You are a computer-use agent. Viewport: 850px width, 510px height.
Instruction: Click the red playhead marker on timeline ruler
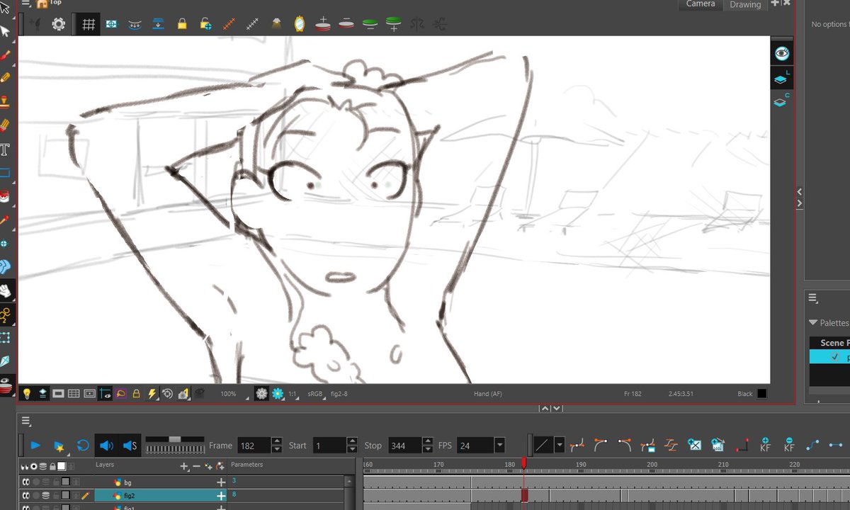click(524, 464)
